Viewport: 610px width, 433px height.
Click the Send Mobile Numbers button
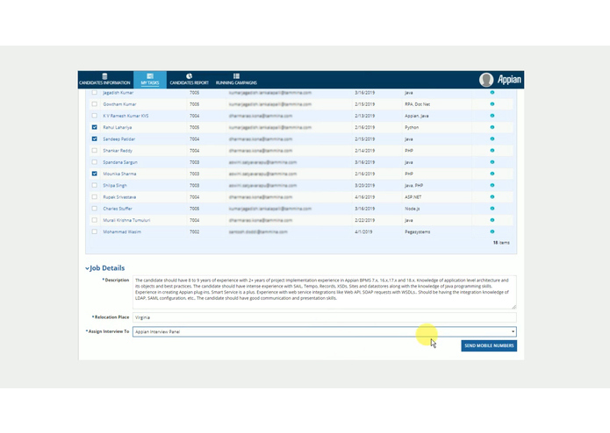coord(489,345)
